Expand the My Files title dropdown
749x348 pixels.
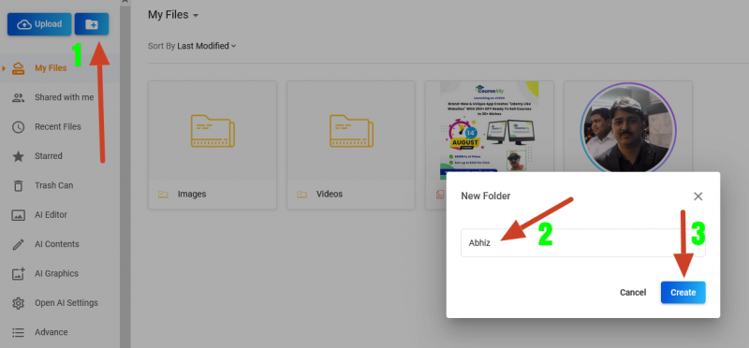point(173,15)
